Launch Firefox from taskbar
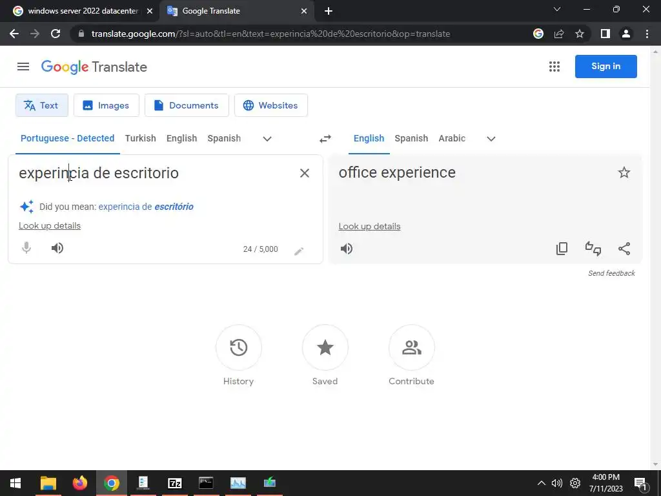661x496 pixels. coord(79,483)
